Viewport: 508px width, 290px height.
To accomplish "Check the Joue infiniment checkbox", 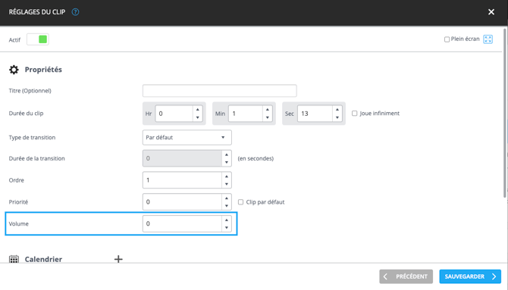I will [354, 114].
